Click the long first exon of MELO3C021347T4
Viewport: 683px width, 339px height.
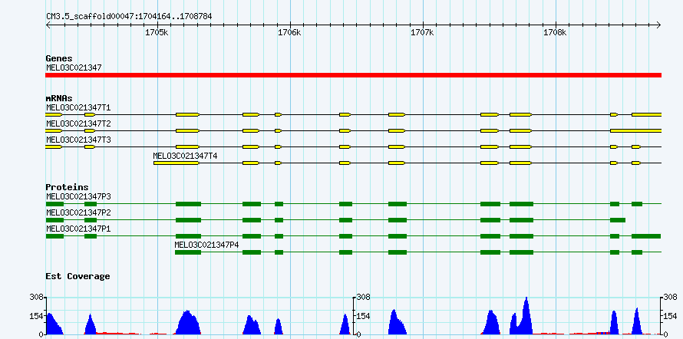(x=177, y=163)
